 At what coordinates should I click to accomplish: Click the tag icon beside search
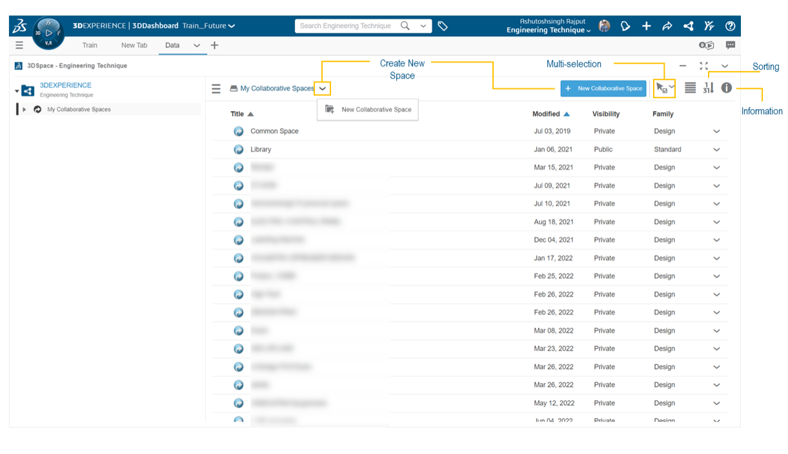coord(443,26)
